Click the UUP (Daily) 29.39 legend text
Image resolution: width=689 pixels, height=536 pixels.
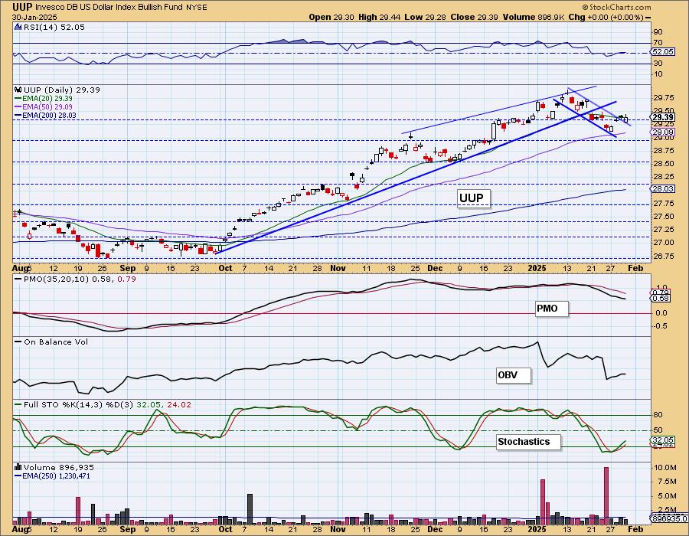coord(62,90)
